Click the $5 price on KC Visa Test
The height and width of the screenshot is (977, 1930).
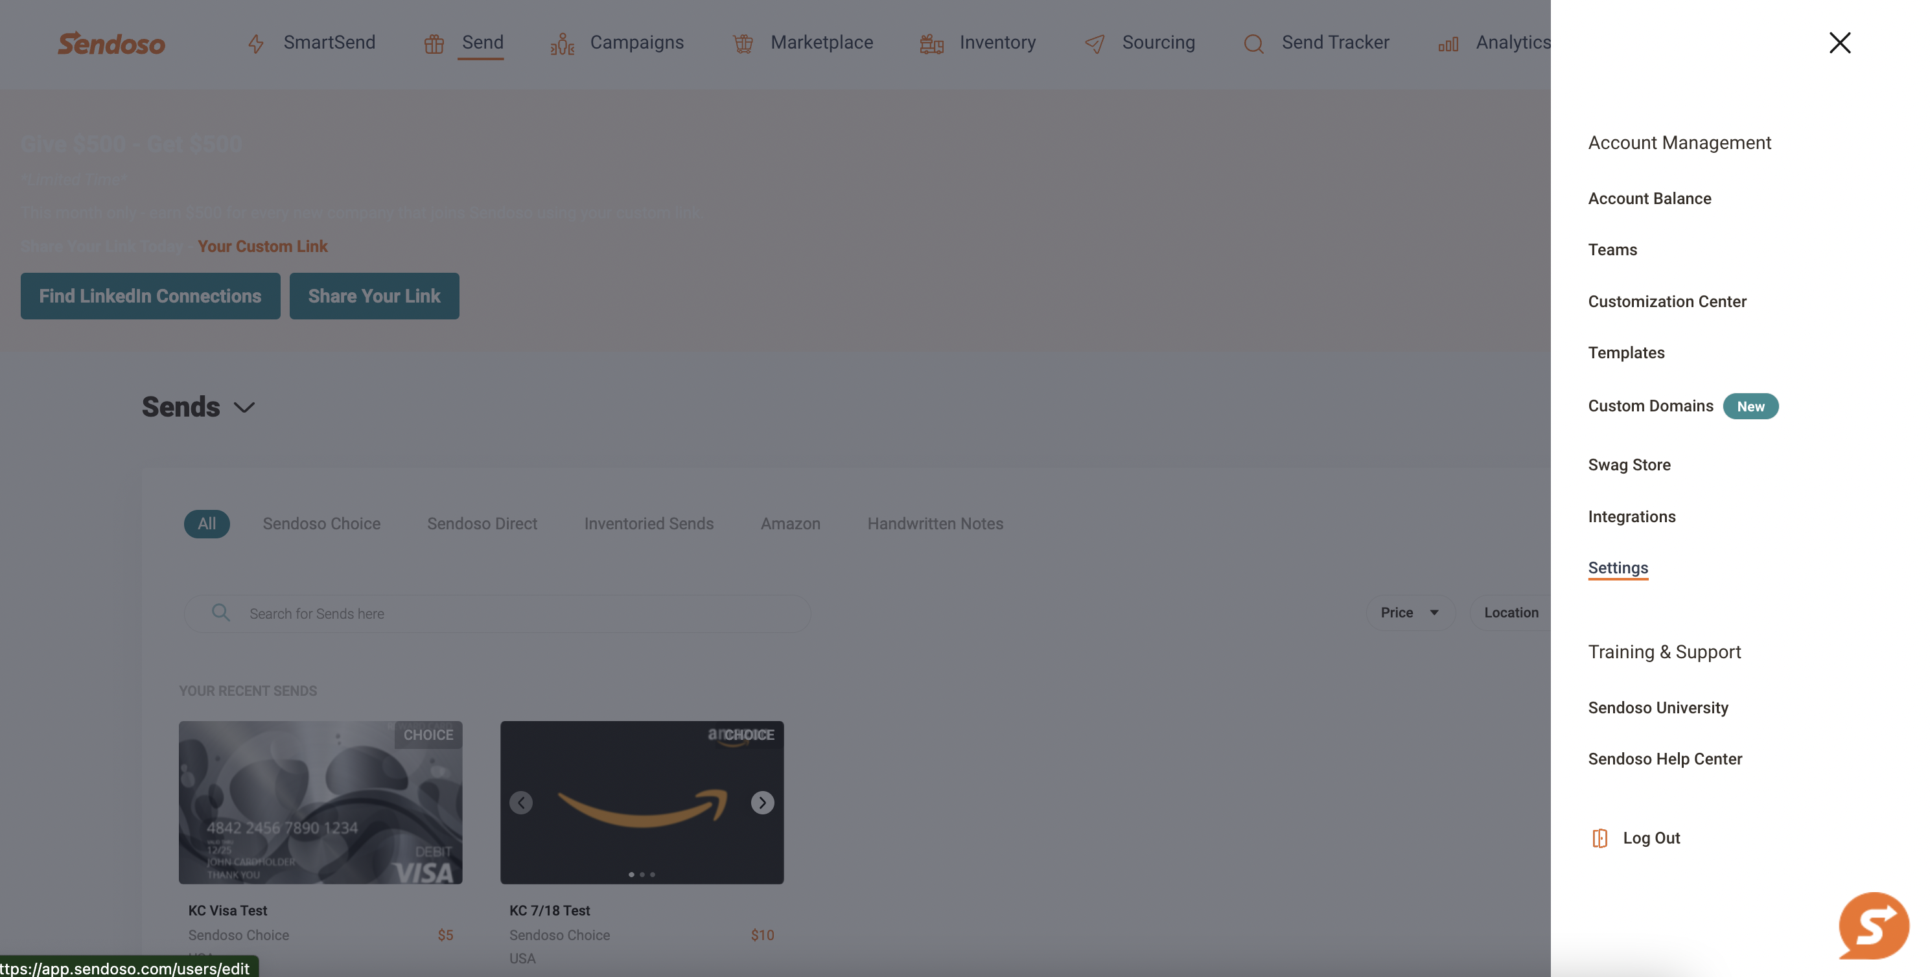[445, 935]
